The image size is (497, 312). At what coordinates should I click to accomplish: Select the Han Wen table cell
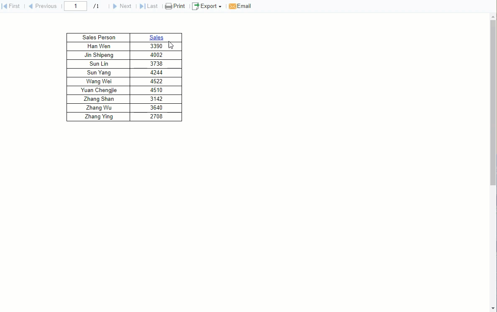coord(99,46)
